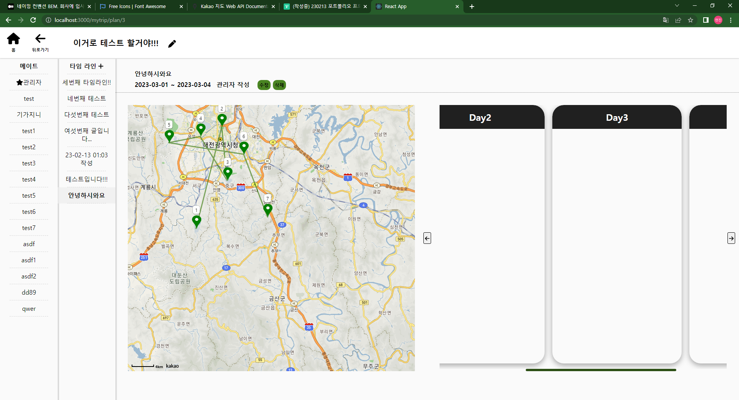Image resolution: width=739 pixels, height=400 pixels.
Task: Click the star icon next to 관리자
Action: (20, 82)
